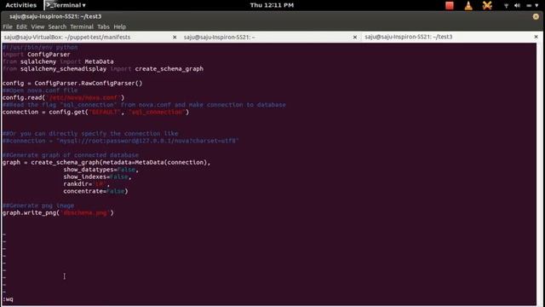Click 'create_schema_graph' in the import line
The image size is (545, 307).
(x=169, y=69)
